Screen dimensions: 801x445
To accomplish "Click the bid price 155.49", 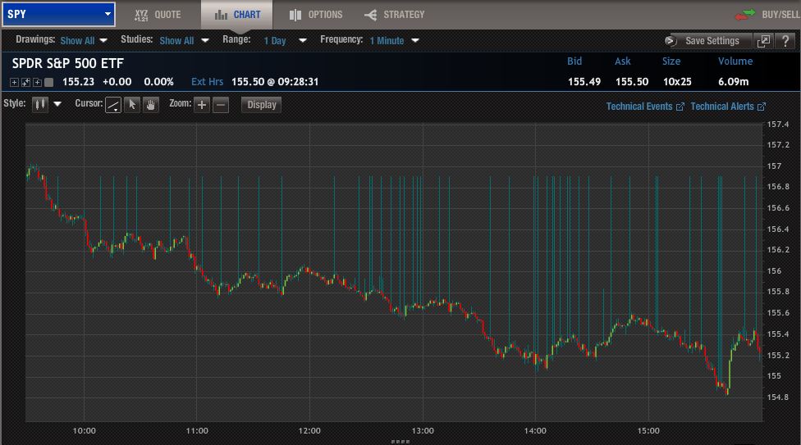I will point(584,82).
